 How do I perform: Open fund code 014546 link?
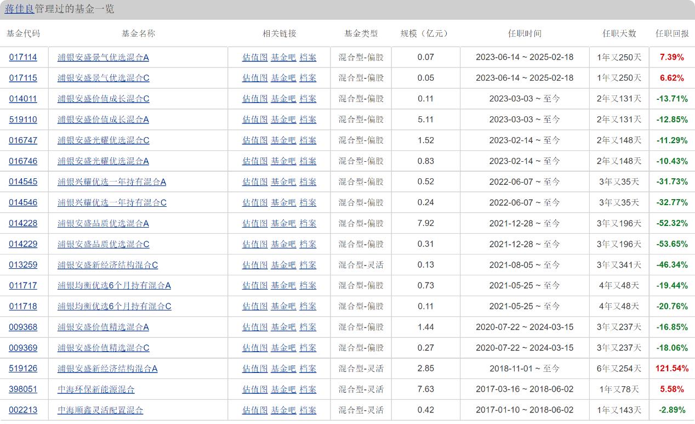23,202
